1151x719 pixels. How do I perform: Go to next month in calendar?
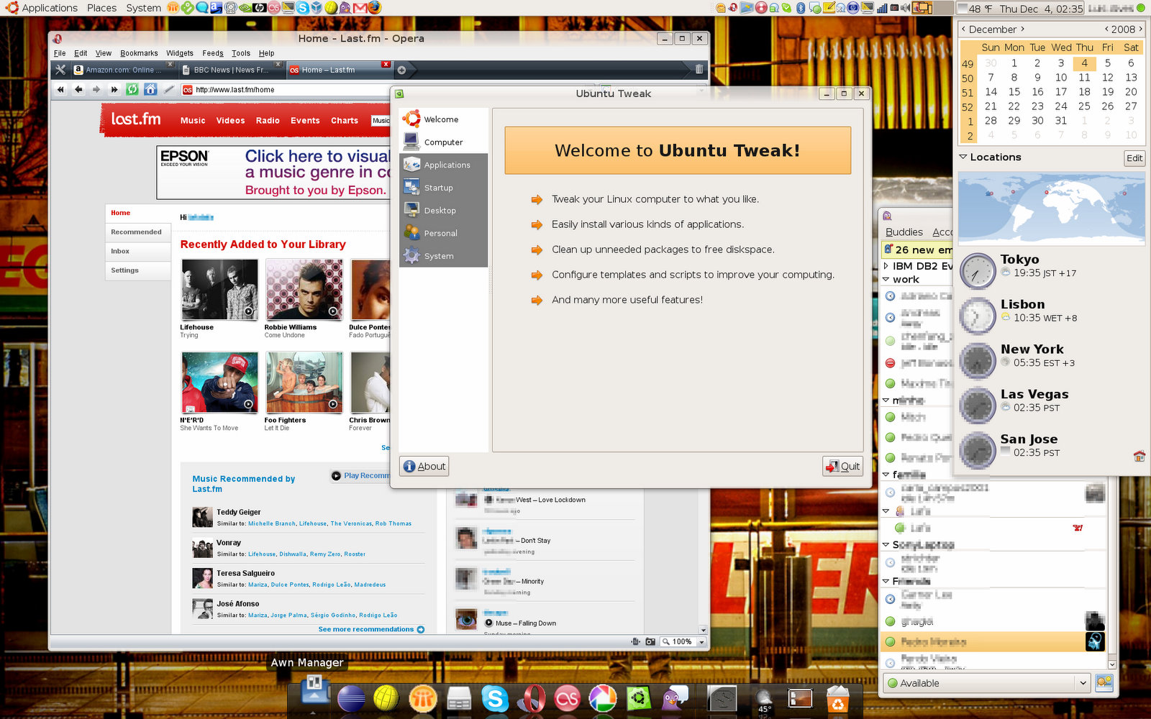pyautogui.click(x=1022, y=29)
